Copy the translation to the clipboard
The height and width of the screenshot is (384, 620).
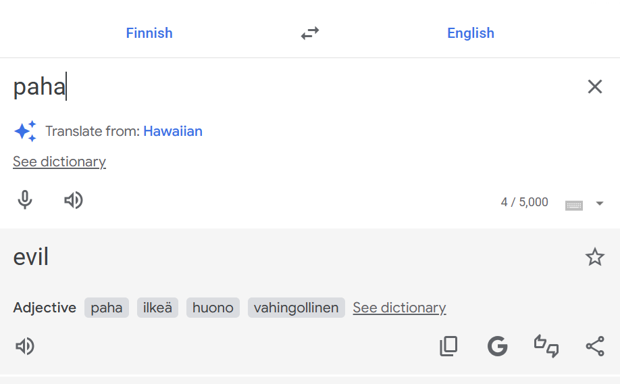click(448, 347)
